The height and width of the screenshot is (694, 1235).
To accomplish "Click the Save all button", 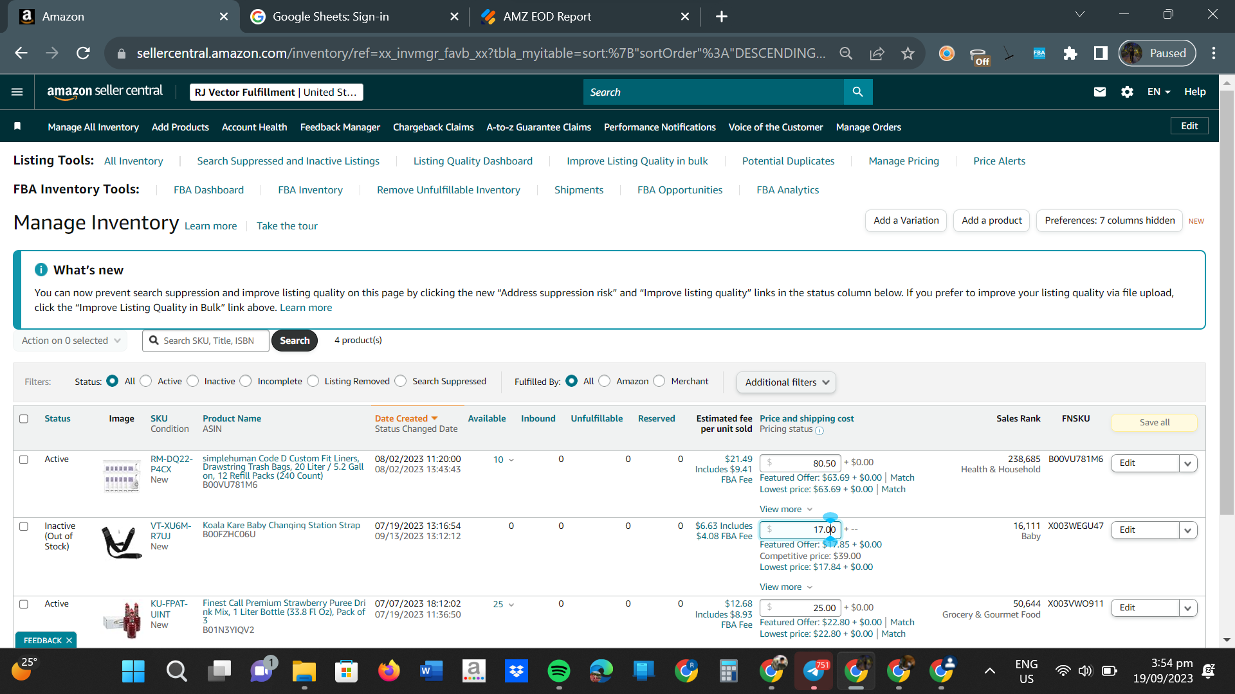I will click(x=1154, y=422).
